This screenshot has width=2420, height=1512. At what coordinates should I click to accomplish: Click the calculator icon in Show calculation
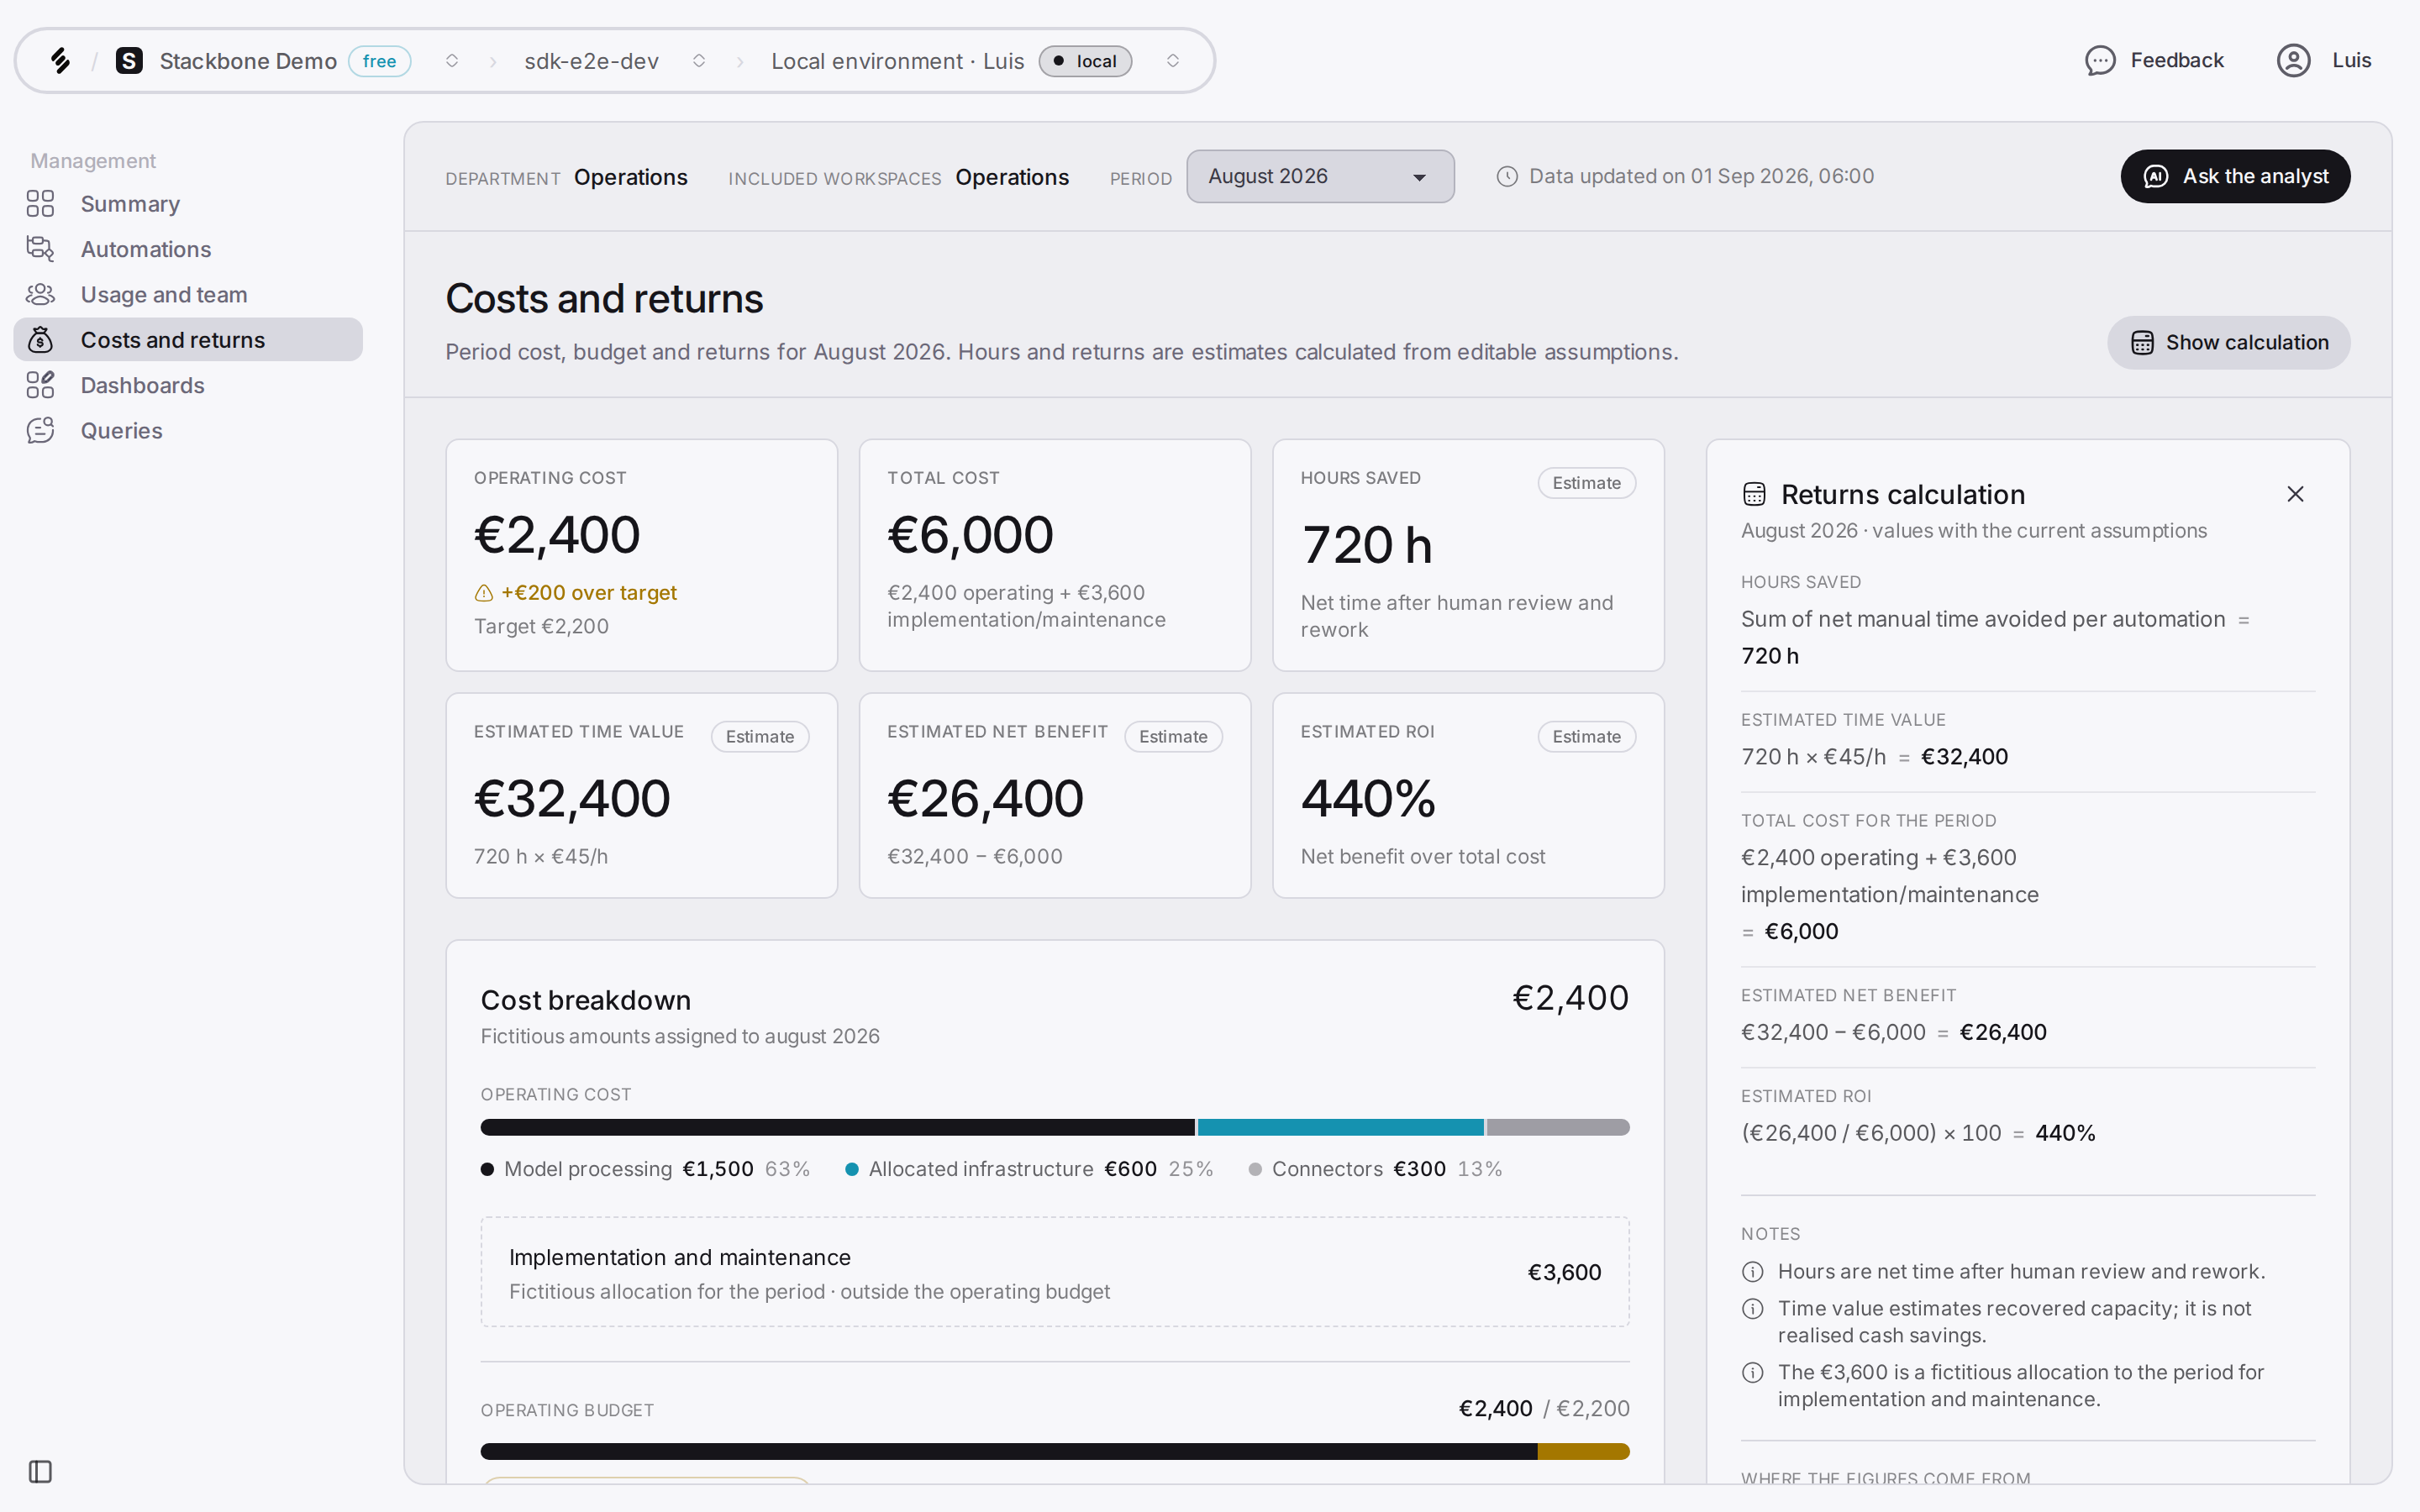tap(2142, 343)
